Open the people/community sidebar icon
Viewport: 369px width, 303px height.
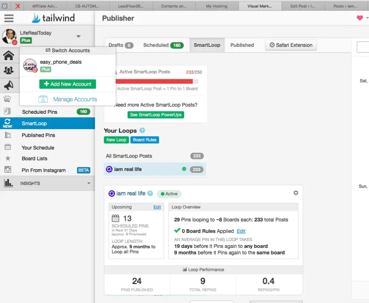(x=9, y=70)
